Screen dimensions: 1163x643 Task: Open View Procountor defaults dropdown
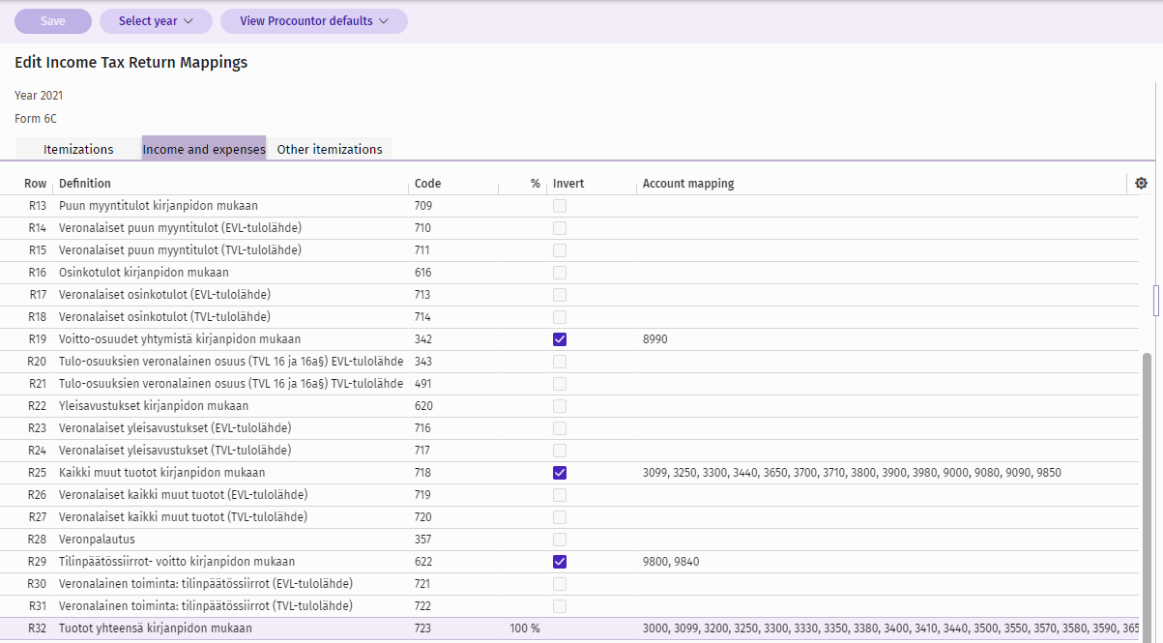tap(313, 21)
